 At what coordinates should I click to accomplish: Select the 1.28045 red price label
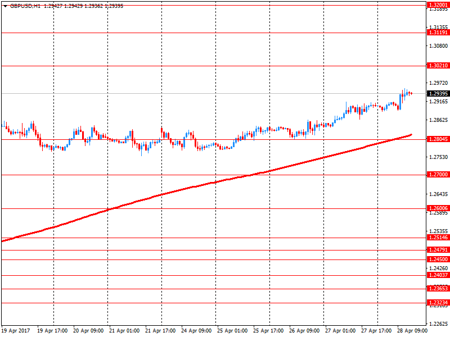438,139
